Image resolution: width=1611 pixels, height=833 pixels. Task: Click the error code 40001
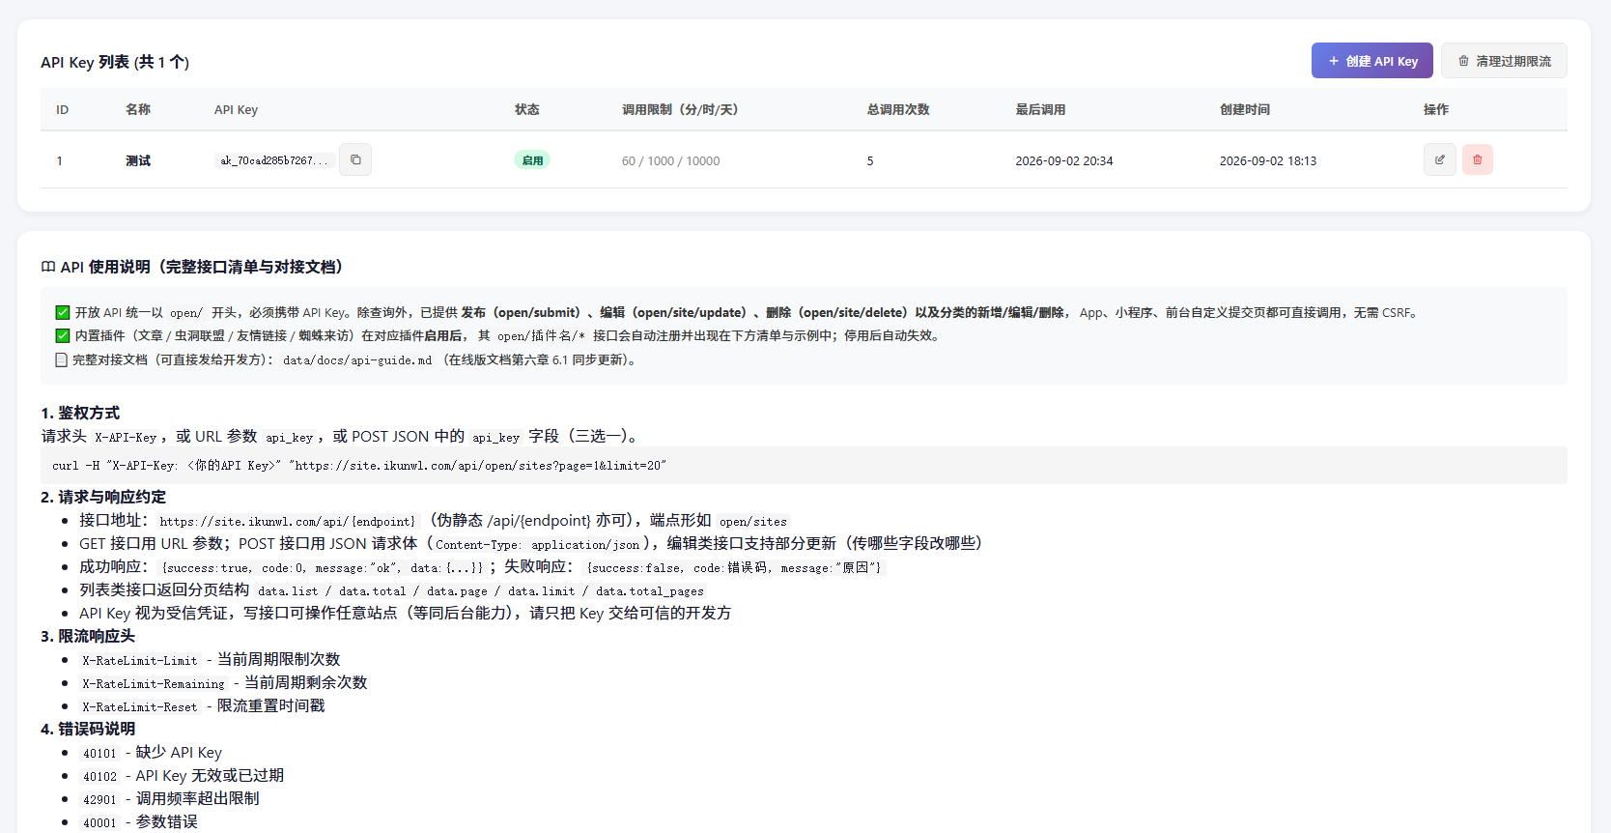click(x=99, y=822)
